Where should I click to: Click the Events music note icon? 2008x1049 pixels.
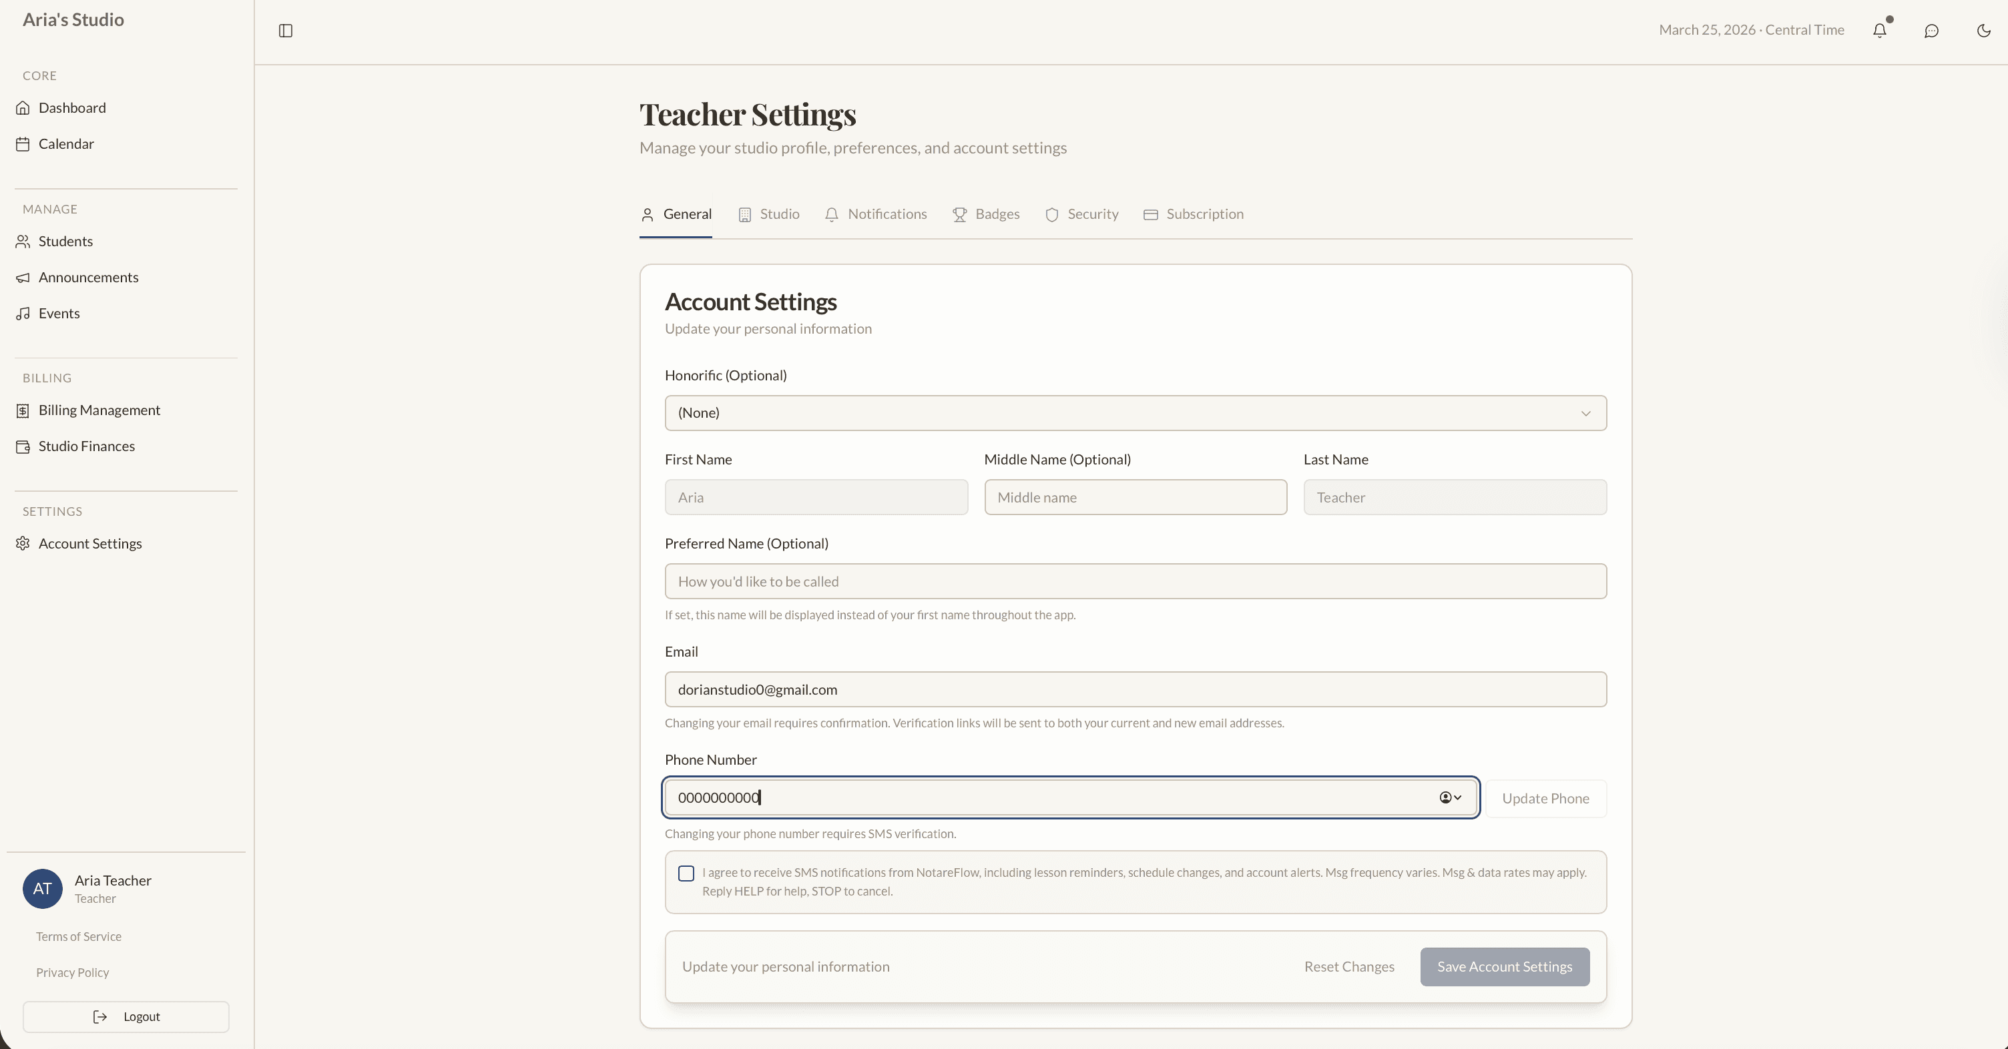coord(23,313)
